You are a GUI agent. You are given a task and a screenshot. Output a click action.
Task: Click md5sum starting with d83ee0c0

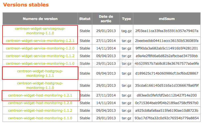167,95
